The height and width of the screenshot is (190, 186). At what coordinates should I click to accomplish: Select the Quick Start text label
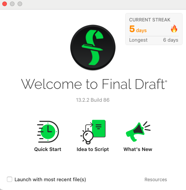48,149
